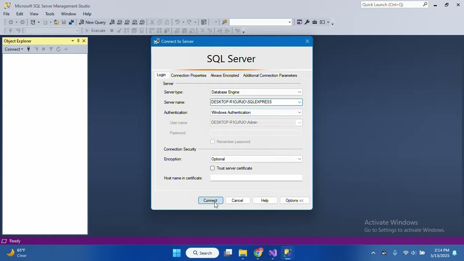The height and width of the screenshot is (261, 464).
Task: Open the Properties window wrench icon
Action: pos(307,22)
